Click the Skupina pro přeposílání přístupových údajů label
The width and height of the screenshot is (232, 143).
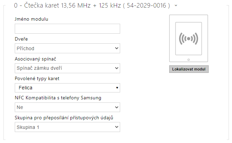[x=64, y=118]
